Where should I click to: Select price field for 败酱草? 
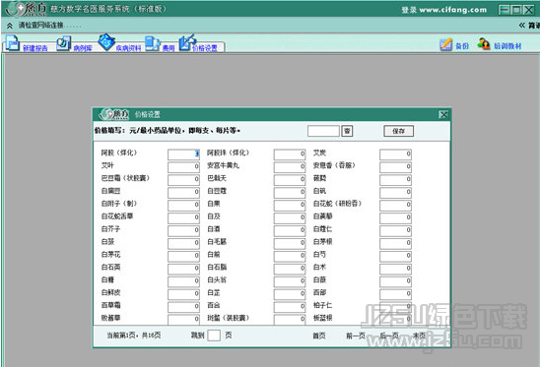tap(183, 320)
